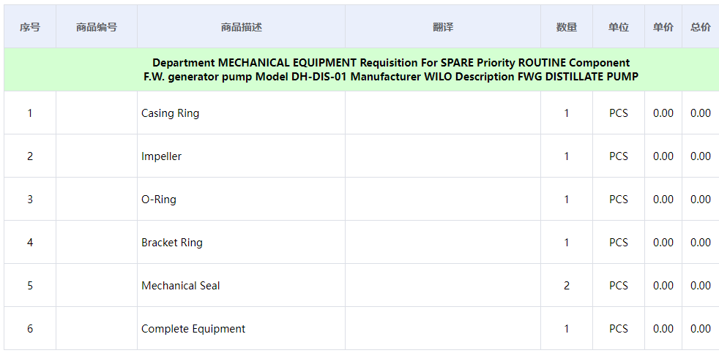
Task: Select the 单位 column header
Action: point(619,27)
